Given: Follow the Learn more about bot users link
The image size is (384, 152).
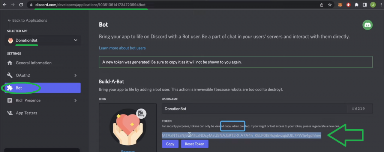Looking at the screenshot, I should point(122,48).
